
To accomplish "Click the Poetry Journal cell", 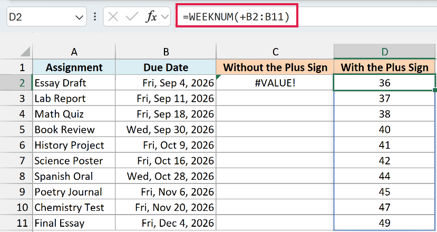I will pyautogui.click(x=74, y=192).
